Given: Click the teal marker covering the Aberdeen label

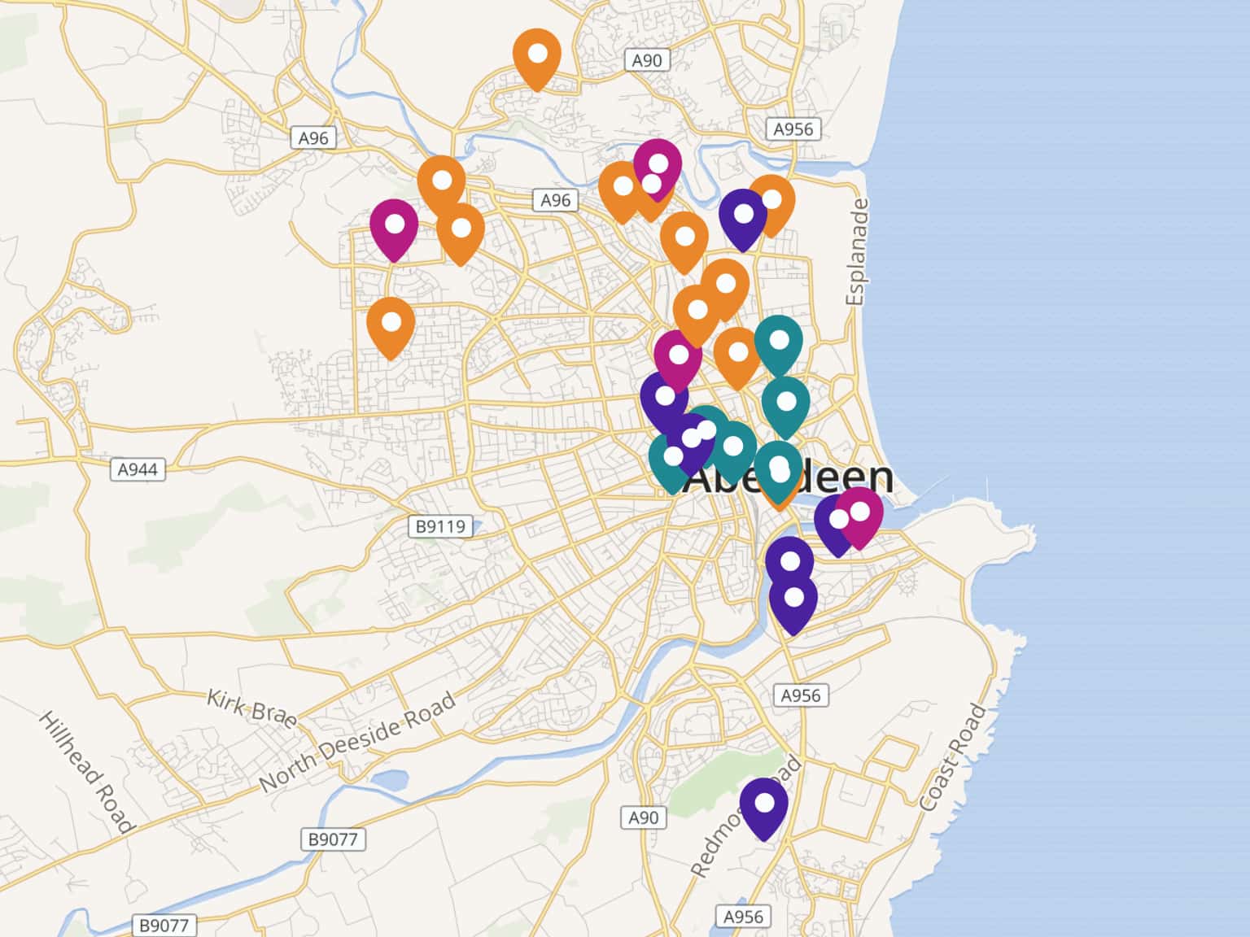Looking at the screenshot, I should click(x=778, y=469).
